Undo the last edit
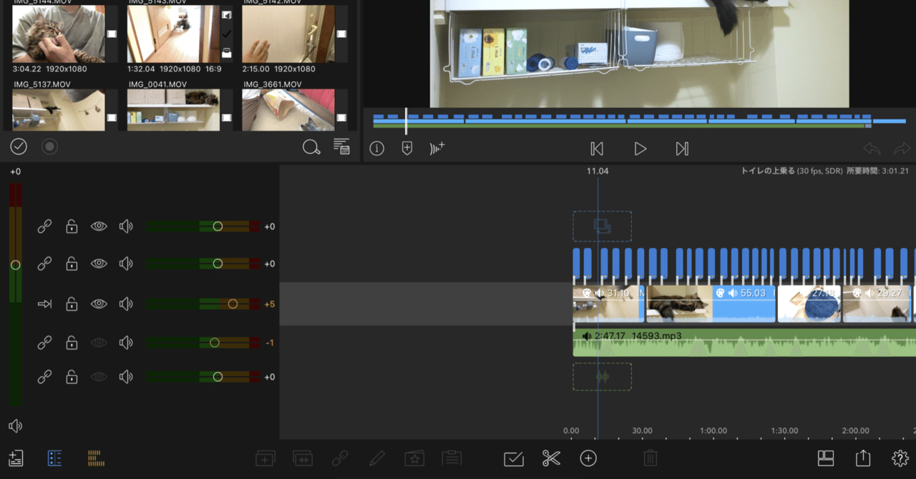This screenshot has height=479, width=916. click(872, 149)
